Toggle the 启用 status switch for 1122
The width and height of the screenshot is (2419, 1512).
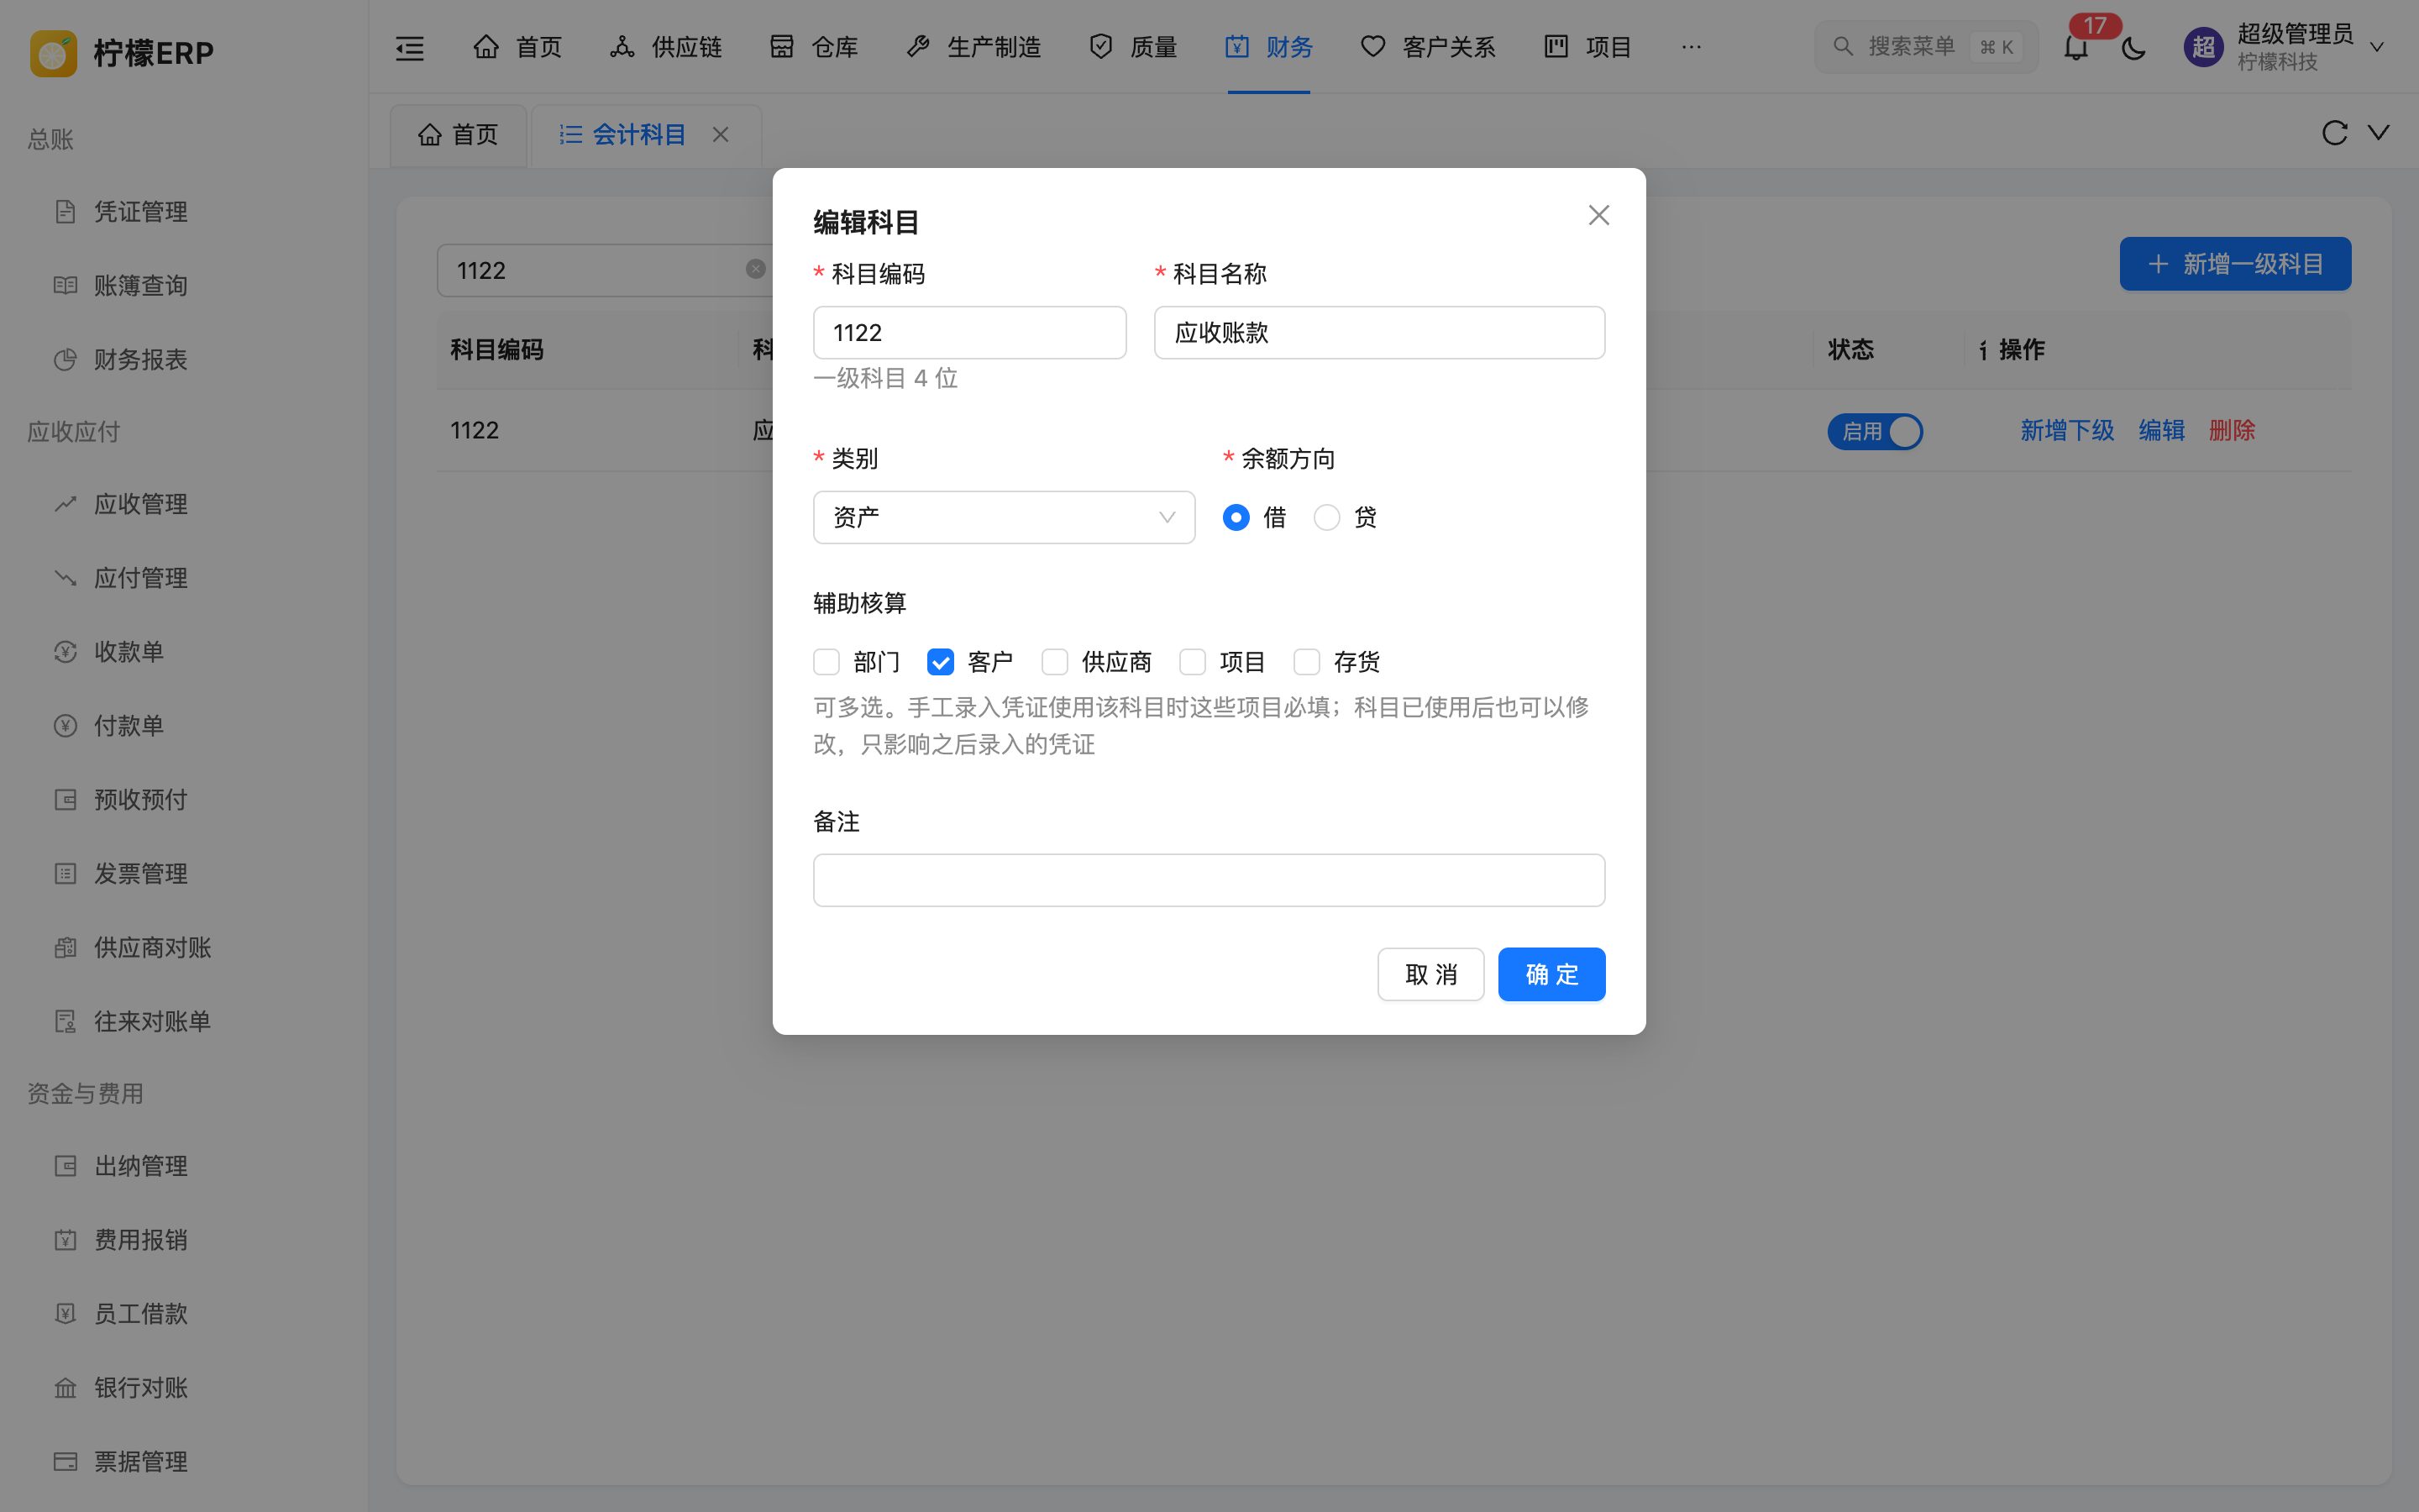[1876, 432]
